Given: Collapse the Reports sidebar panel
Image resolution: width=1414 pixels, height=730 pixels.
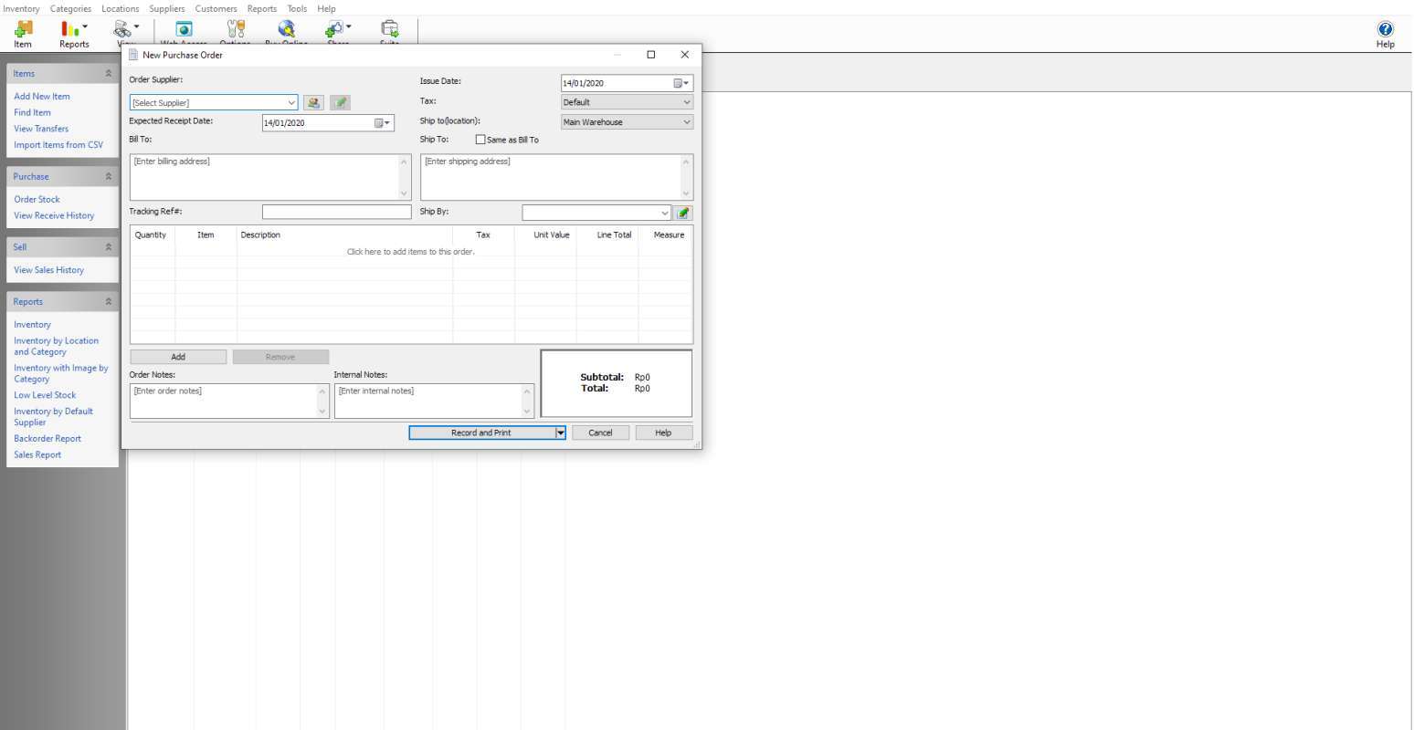Looking at the screenshot, I should [x=109, y=302].
